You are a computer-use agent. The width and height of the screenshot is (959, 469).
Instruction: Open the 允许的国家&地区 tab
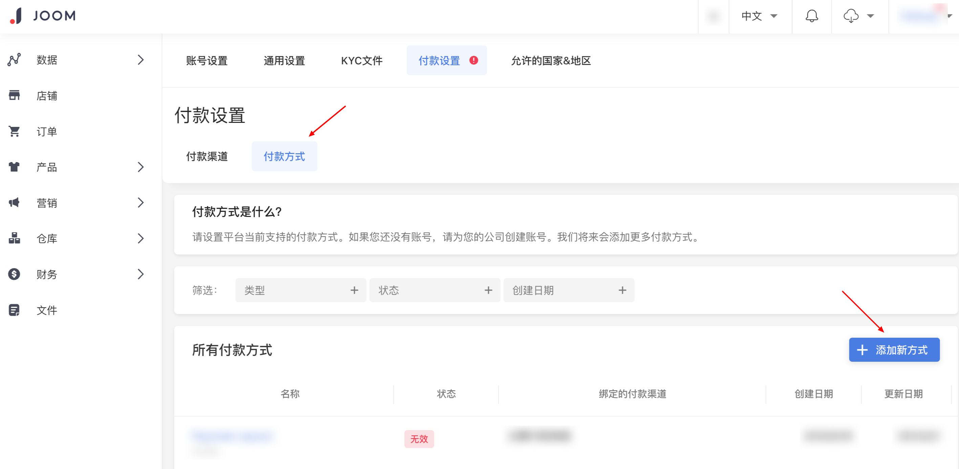[x=551, y=60]
